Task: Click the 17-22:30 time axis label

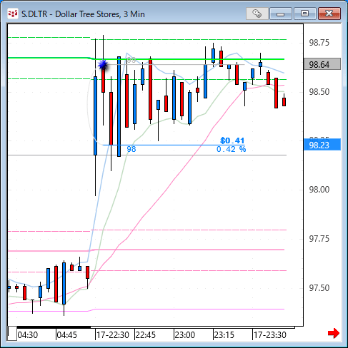Action: click(x=113, y=335)
